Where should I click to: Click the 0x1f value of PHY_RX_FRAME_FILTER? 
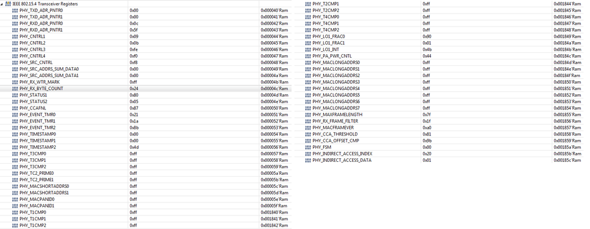pos(426,121)
